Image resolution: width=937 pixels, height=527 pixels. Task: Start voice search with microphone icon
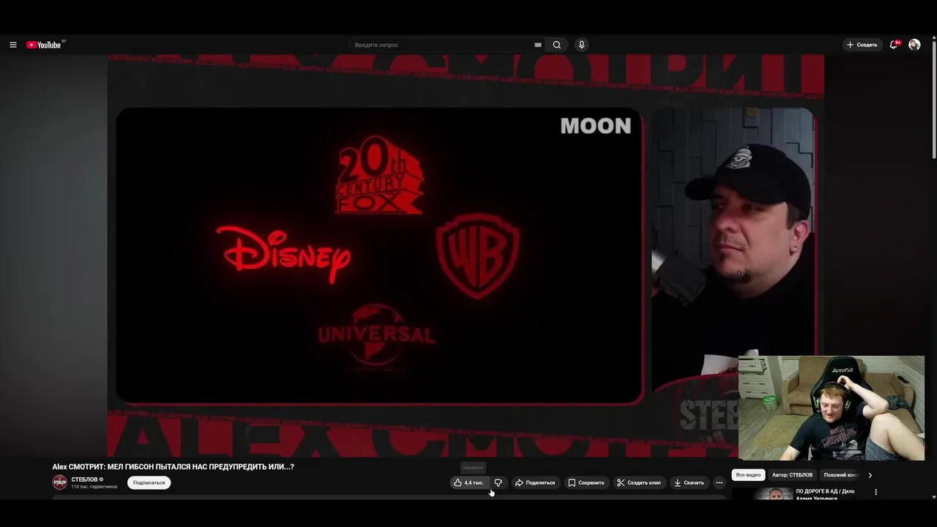(x=582, y=45)
